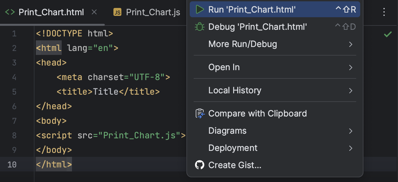Switch to the Print_Chart.js tab
This screenshot has height=182, width=398.
pos(153,13)
